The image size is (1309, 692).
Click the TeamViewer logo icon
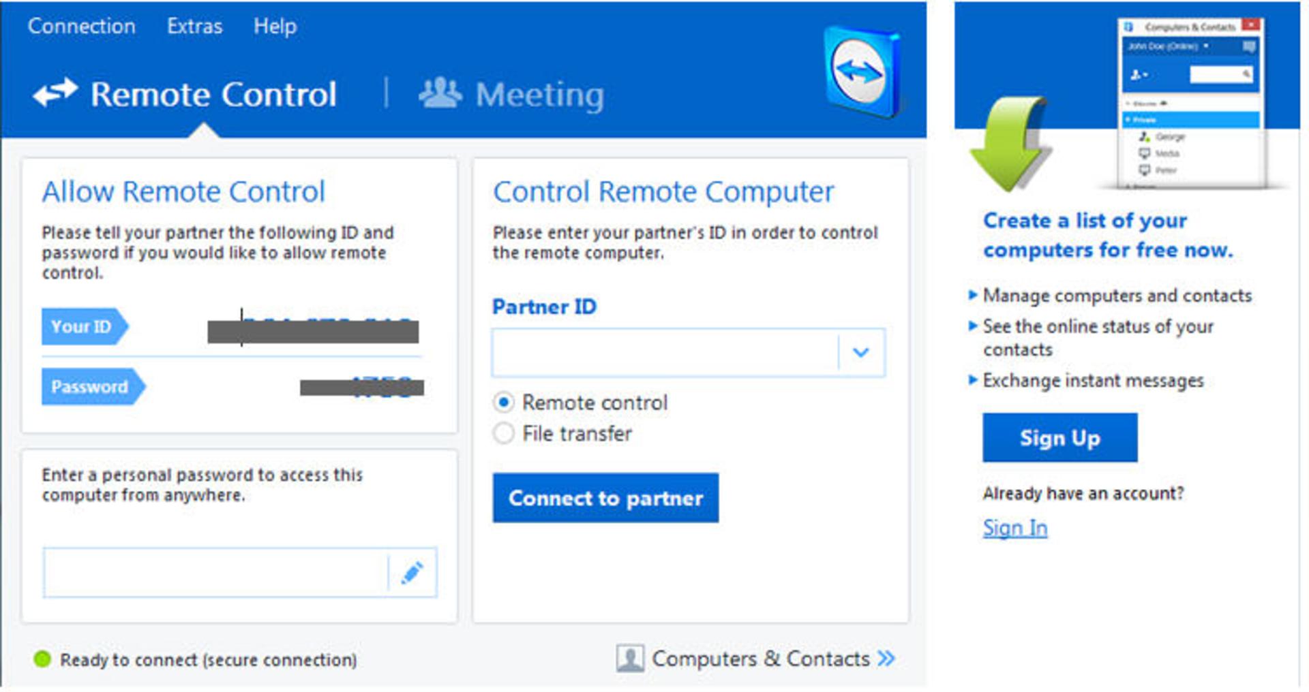pyautogui.click(x=862, y=72)
